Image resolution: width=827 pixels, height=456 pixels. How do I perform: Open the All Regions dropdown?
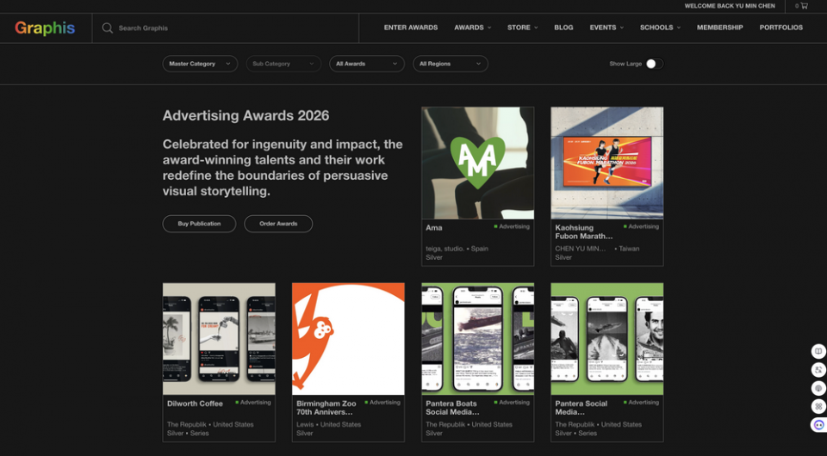pyautogui.click(x=450, y=64)
